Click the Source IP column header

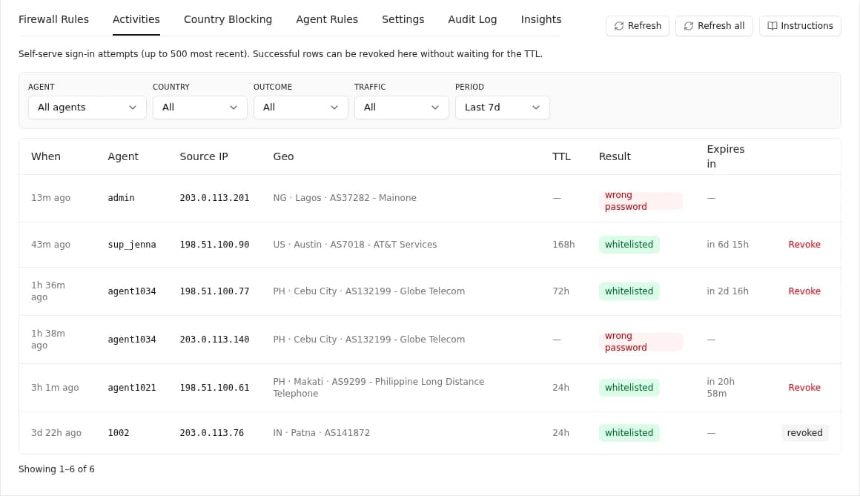pyautogui.click(x=203, y=156)
